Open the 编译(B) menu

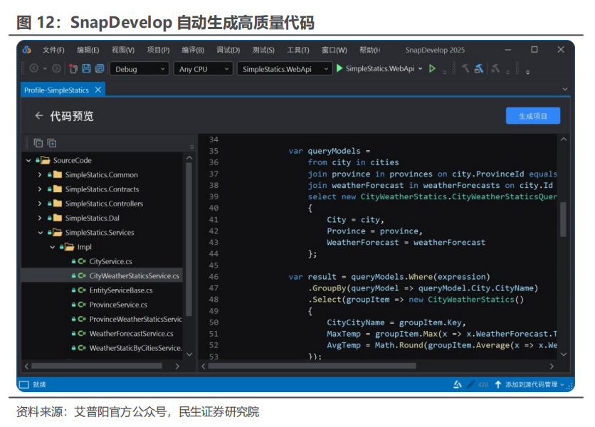193,50
